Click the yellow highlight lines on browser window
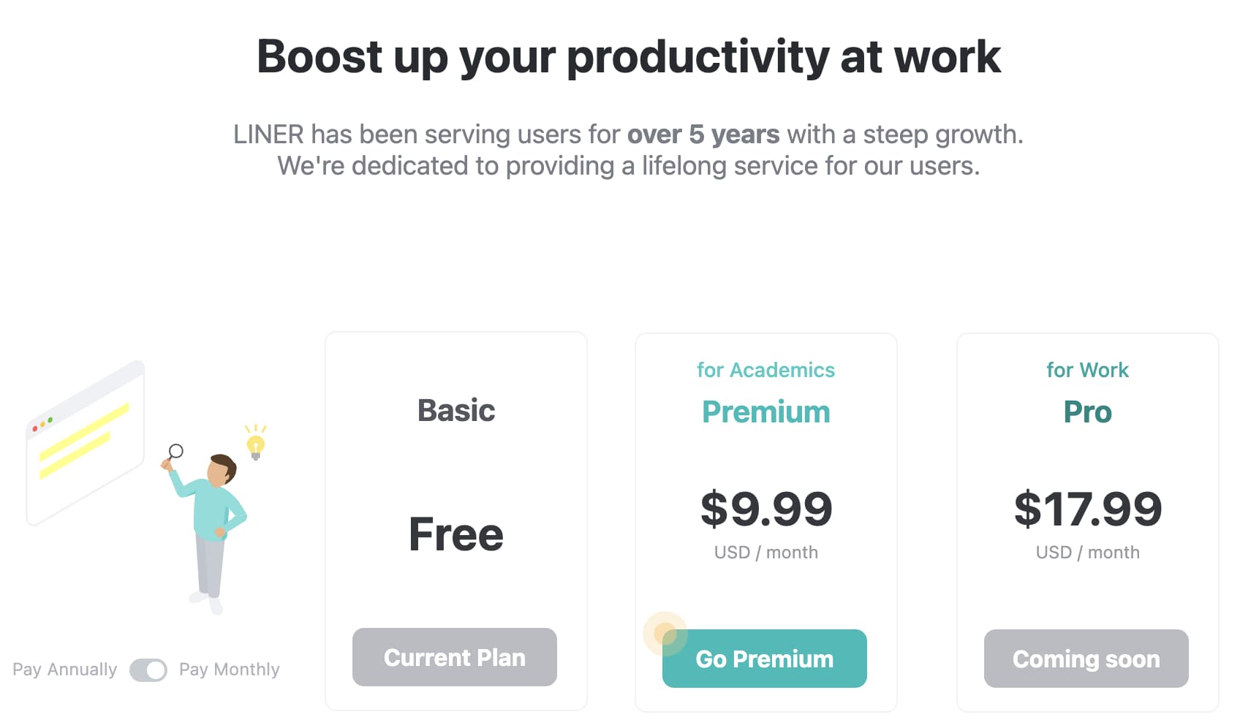Image resolution: width=1240 pixels, height=728 pixels. [x=84, y=441]
